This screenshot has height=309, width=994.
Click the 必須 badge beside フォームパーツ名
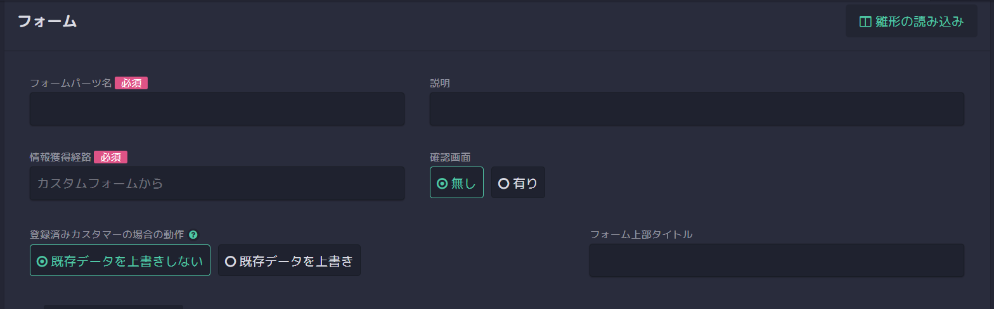pos(131,83)
